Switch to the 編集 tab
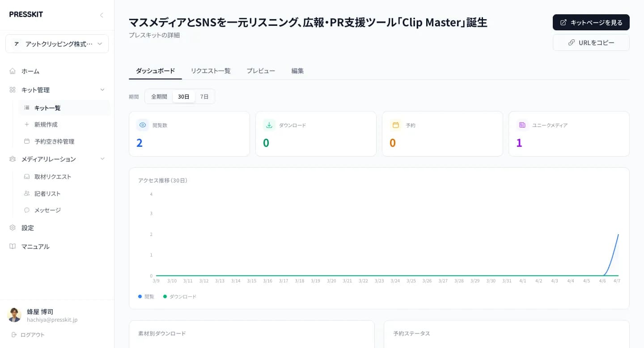The height and width of the screenshot is (348, 644). click(297, 71)
